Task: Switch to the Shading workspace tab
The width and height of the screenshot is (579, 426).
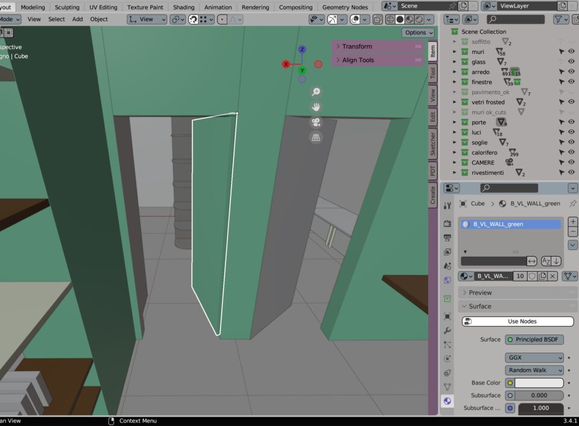Action: click(x=183, y=7)
